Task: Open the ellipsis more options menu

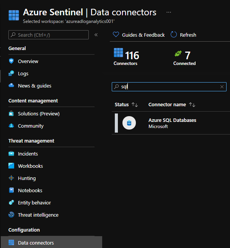Action: point(168,12)
